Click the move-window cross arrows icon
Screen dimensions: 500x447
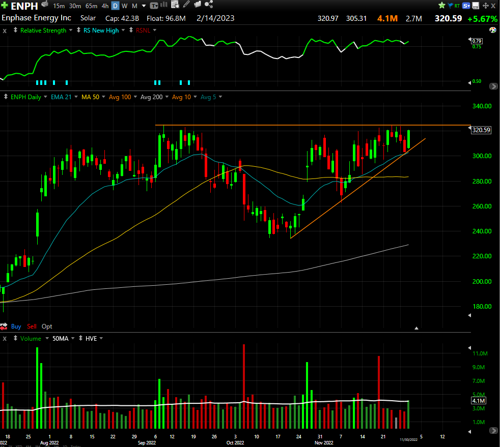(x=486, y=6)
